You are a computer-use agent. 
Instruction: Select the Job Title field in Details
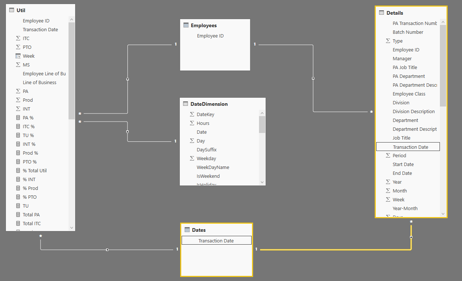(401, 138)
